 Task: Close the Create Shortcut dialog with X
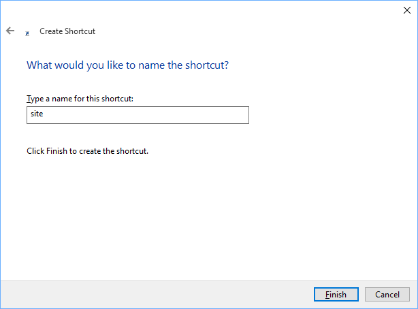(406, 10)
